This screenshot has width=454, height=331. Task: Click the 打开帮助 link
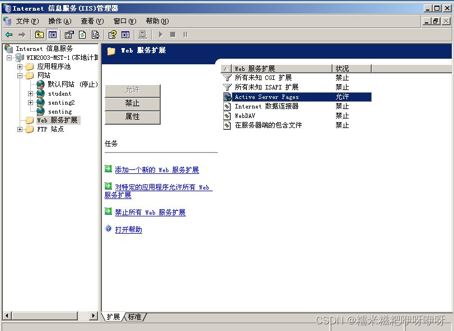(x=129, y=230)
